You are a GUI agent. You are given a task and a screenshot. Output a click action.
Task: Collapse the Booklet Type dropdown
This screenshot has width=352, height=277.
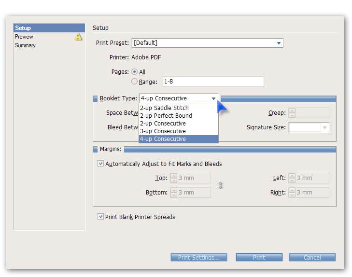click(x=179, y=98)
